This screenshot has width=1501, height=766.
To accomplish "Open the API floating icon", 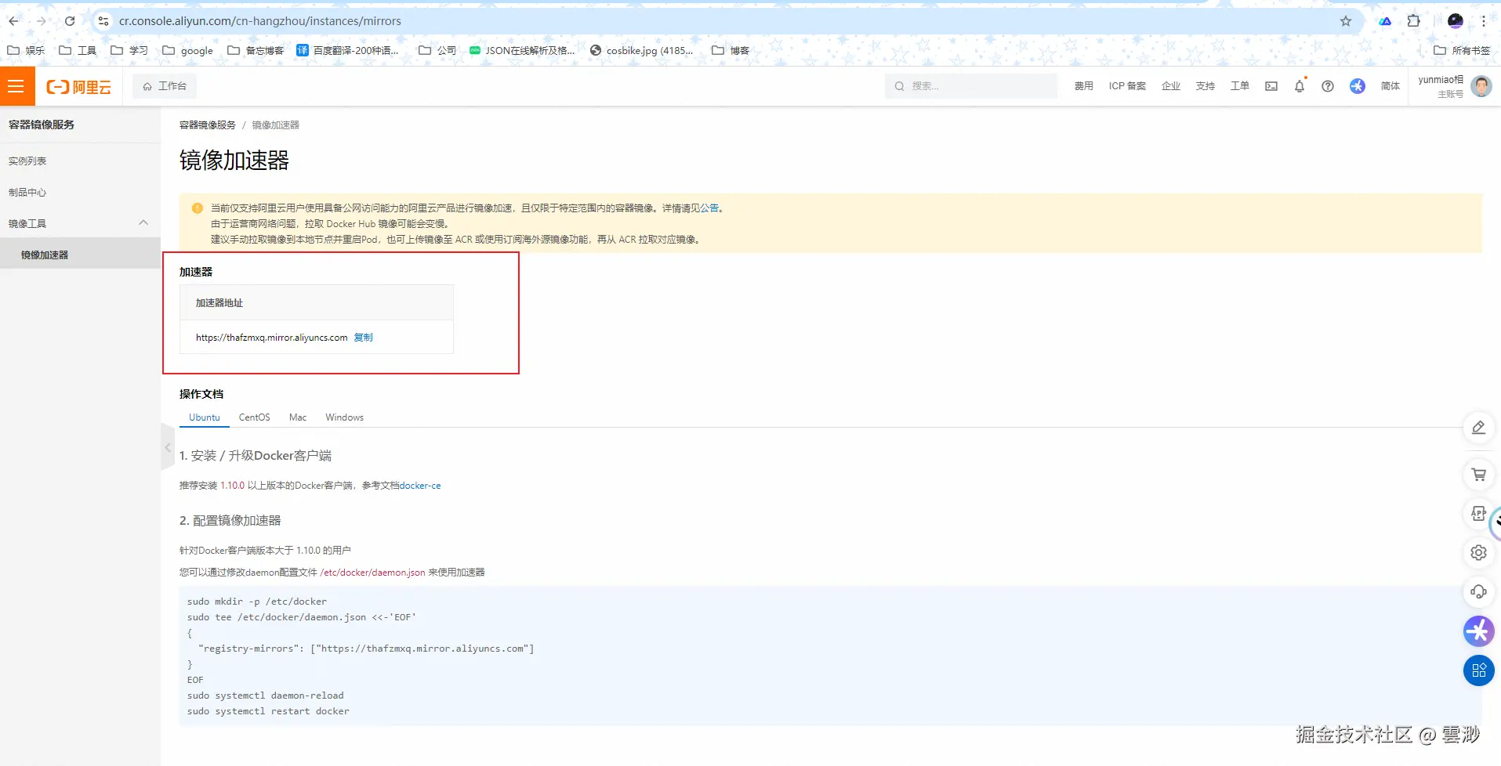I will click(1479, 514).
